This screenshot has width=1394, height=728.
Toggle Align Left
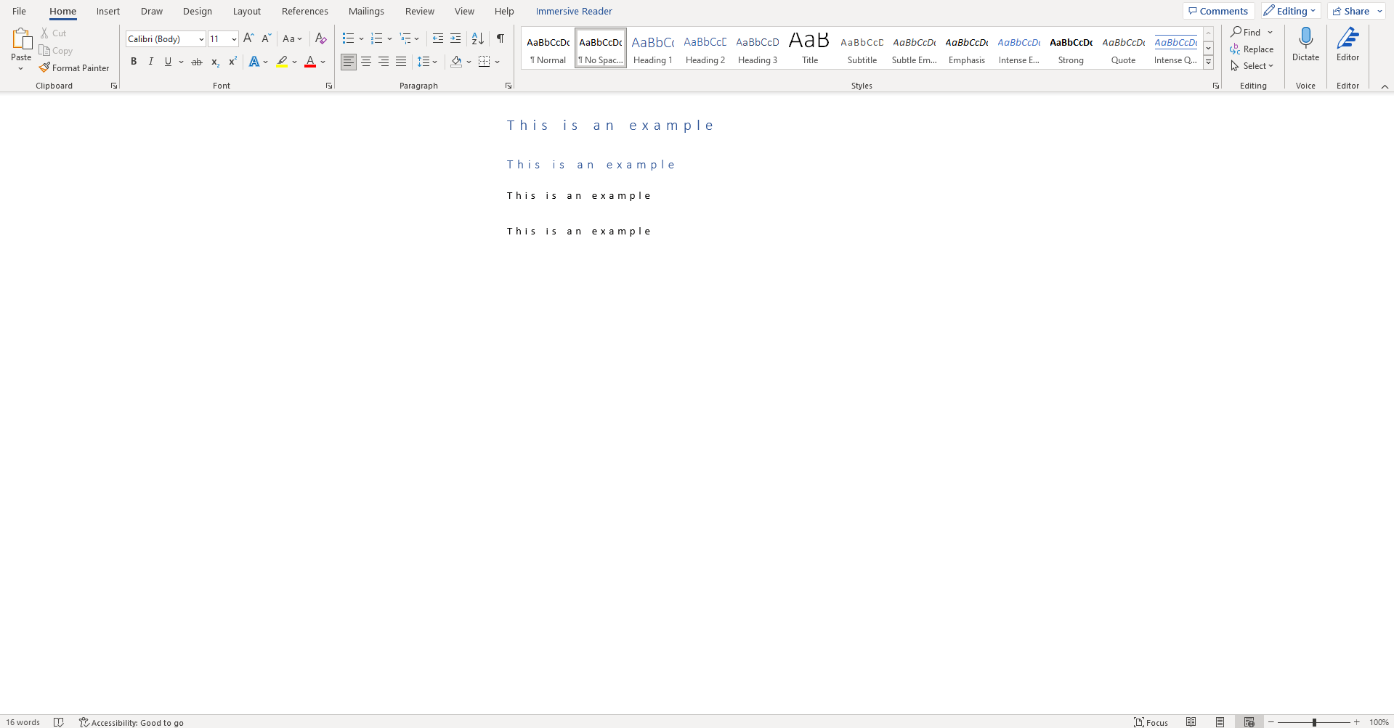349,62
